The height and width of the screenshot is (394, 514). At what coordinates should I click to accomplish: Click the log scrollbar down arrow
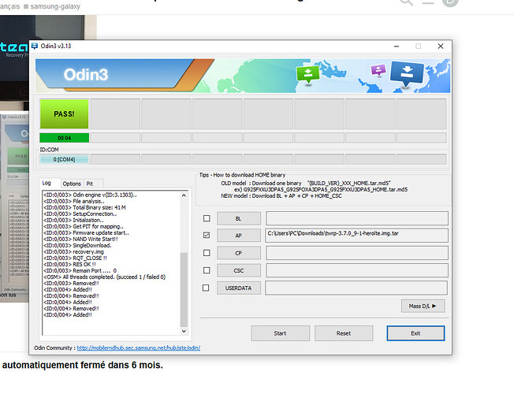click(x=184, y=331)
